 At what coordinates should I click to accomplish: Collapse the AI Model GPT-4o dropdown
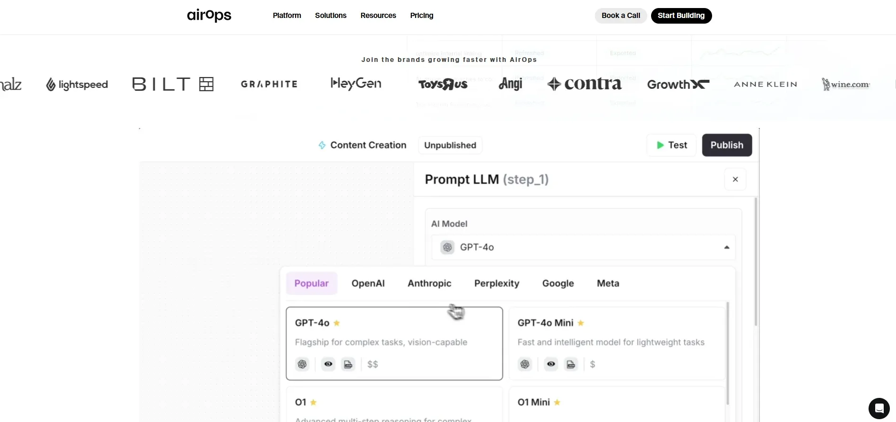coord(726,247)
